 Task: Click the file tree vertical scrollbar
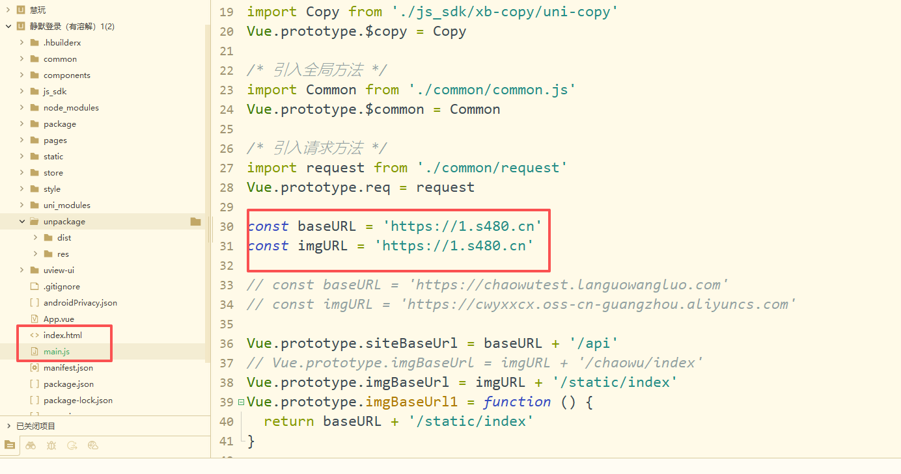(x=208, y=130)
